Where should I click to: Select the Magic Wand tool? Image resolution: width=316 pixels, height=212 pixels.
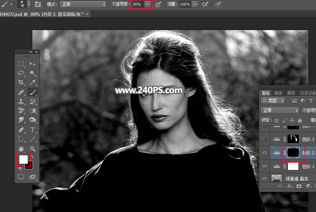pos(33,73)
